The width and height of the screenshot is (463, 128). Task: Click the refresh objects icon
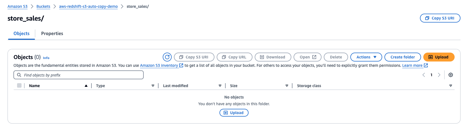(x=167, y=57)
